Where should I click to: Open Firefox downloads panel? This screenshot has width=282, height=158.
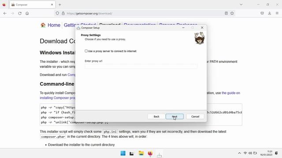point(269,13)
